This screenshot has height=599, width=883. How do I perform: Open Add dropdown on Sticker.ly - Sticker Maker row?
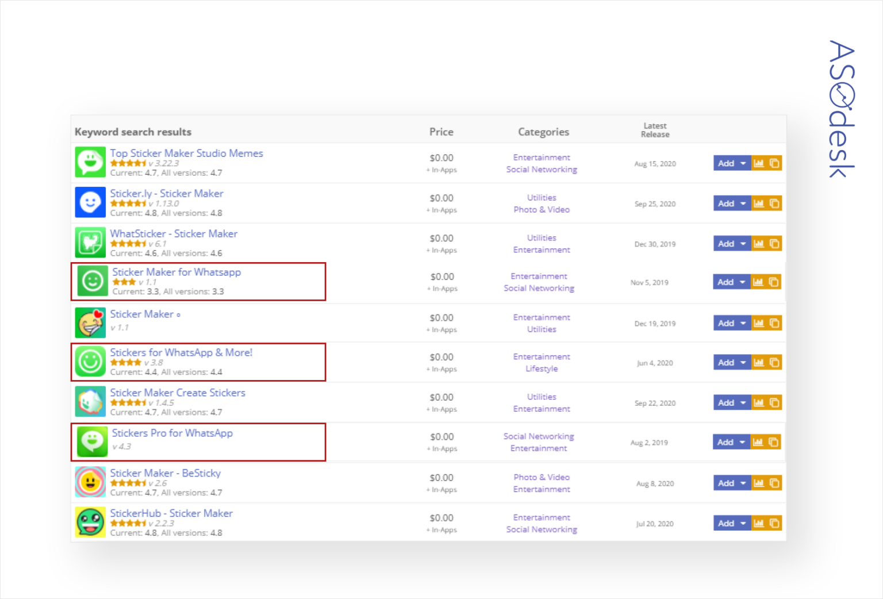click(743, 203)
